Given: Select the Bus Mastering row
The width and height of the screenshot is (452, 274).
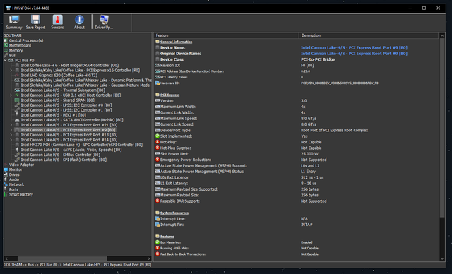Looking at the screenshot, I should pos(296,242).
